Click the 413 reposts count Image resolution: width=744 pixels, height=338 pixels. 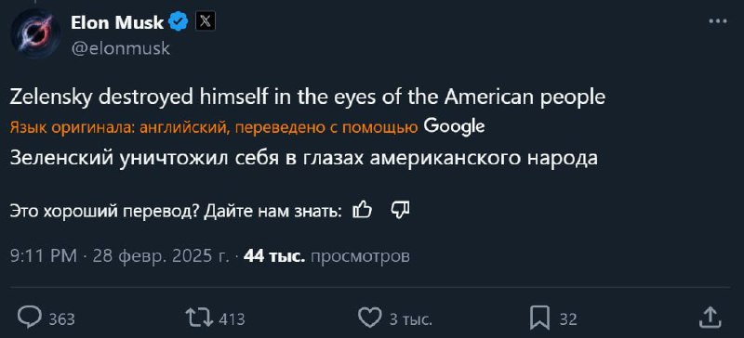pyautogui.click(x=232, y=319)
